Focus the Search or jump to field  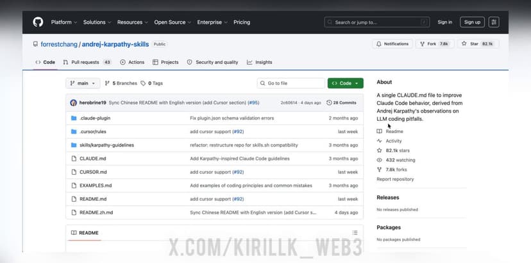(377, 22)
